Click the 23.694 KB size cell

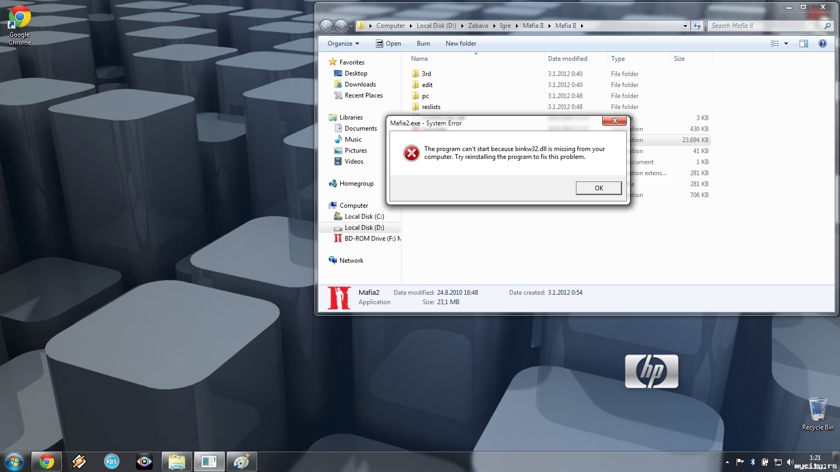695,140
